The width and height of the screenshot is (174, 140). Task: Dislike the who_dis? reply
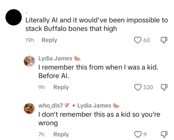(164, 135)
